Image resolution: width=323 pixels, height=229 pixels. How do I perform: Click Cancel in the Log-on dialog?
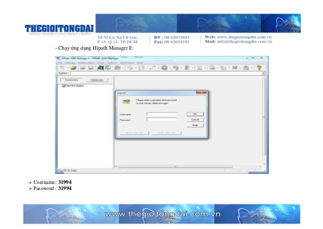[x=195, y=120]
